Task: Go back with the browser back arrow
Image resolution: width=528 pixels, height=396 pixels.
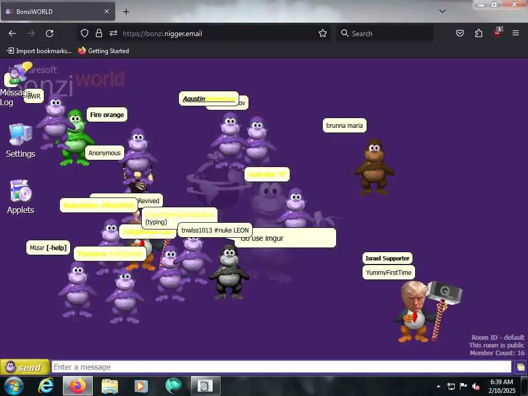Action: (x=12, y=34)
